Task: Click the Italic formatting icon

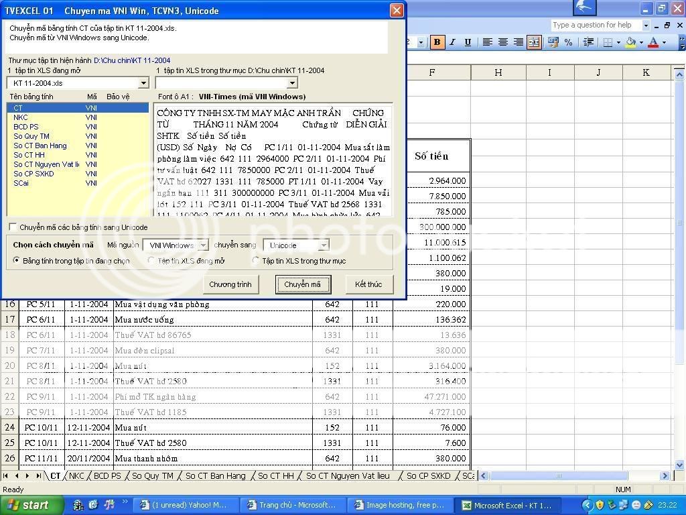Action: 453,42
